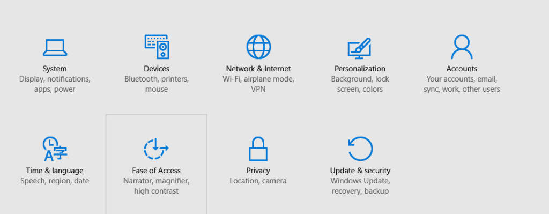The height and width of the screenshot is (214, 549).
Task: Click the "Personalization" title
Action: (360, 69)
